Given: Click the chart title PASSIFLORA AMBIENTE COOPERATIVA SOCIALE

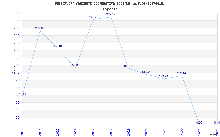Looking at the screenshot, I should [x=110, y=4].
